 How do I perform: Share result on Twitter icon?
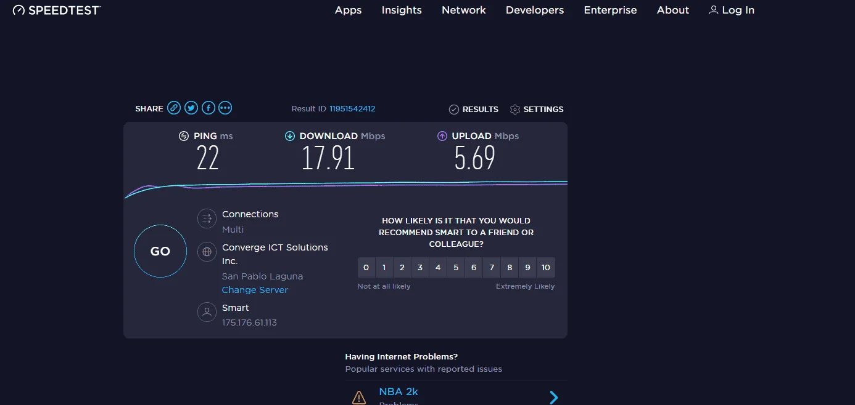[x=191, y=108]
